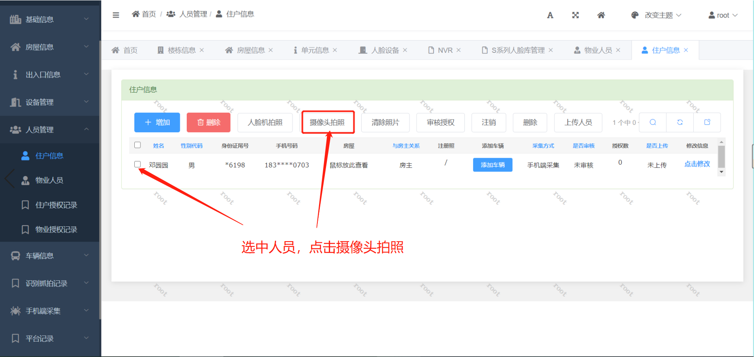Switch to the NVR tab
This screenshot has width=754, height=357.
(440, 50)
